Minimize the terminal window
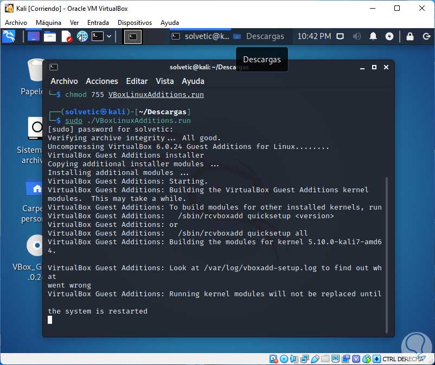Image resolution: width=435 pixels, height=365 pixels. tap(362, 67)
